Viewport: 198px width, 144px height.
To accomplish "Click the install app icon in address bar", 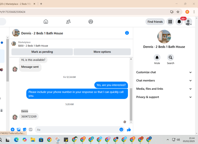I will (x=172, y=12).
